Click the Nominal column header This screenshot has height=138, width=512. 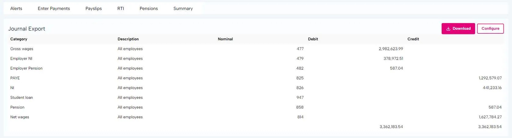(225, 39)
